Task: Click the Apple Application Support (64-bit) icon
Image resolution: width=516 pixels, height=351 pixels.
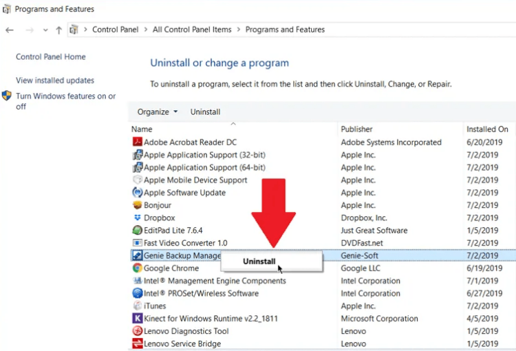Action: 137,167
